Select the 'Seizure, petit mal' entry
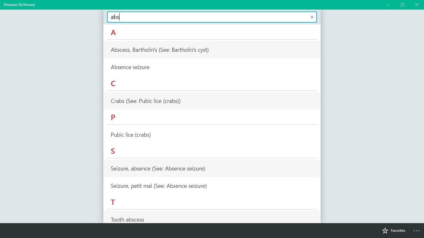424x238 pixels. pyautogui.click(x=159, y=186)
